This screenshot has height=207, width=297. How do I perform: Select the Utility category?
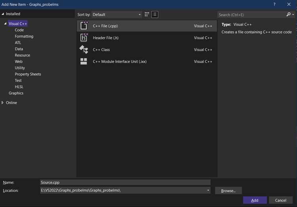click(x=20, y=68)
